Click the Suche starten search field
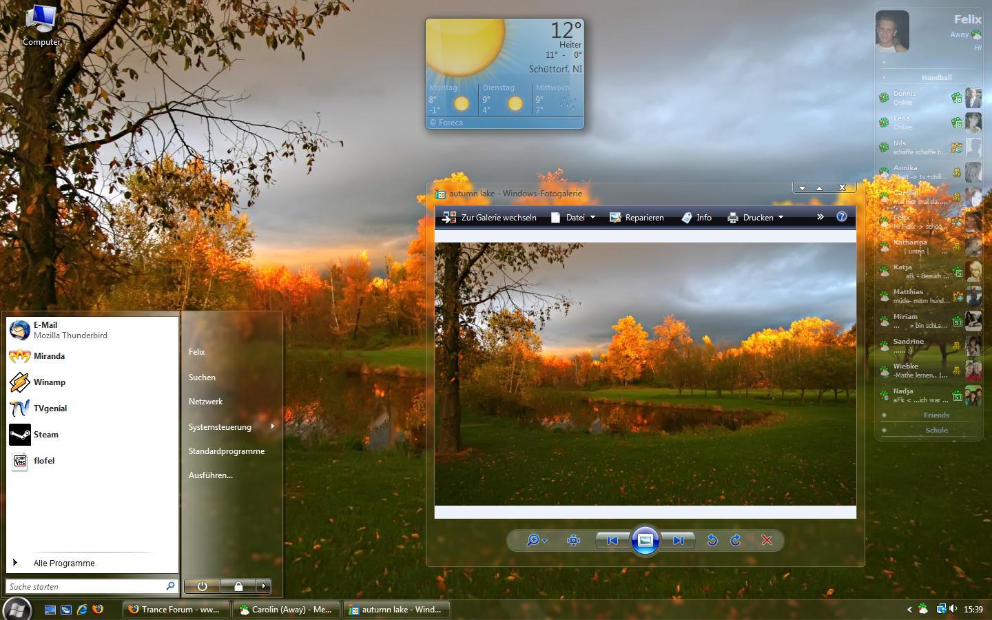Image resolution: width=992 pixels, height=620 pixels. click(x=85, y=586)
